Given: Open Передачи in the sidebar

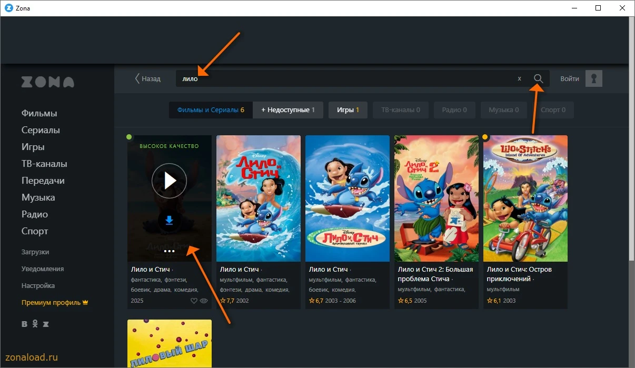Looking at the screenshot, I should (43, 181).
